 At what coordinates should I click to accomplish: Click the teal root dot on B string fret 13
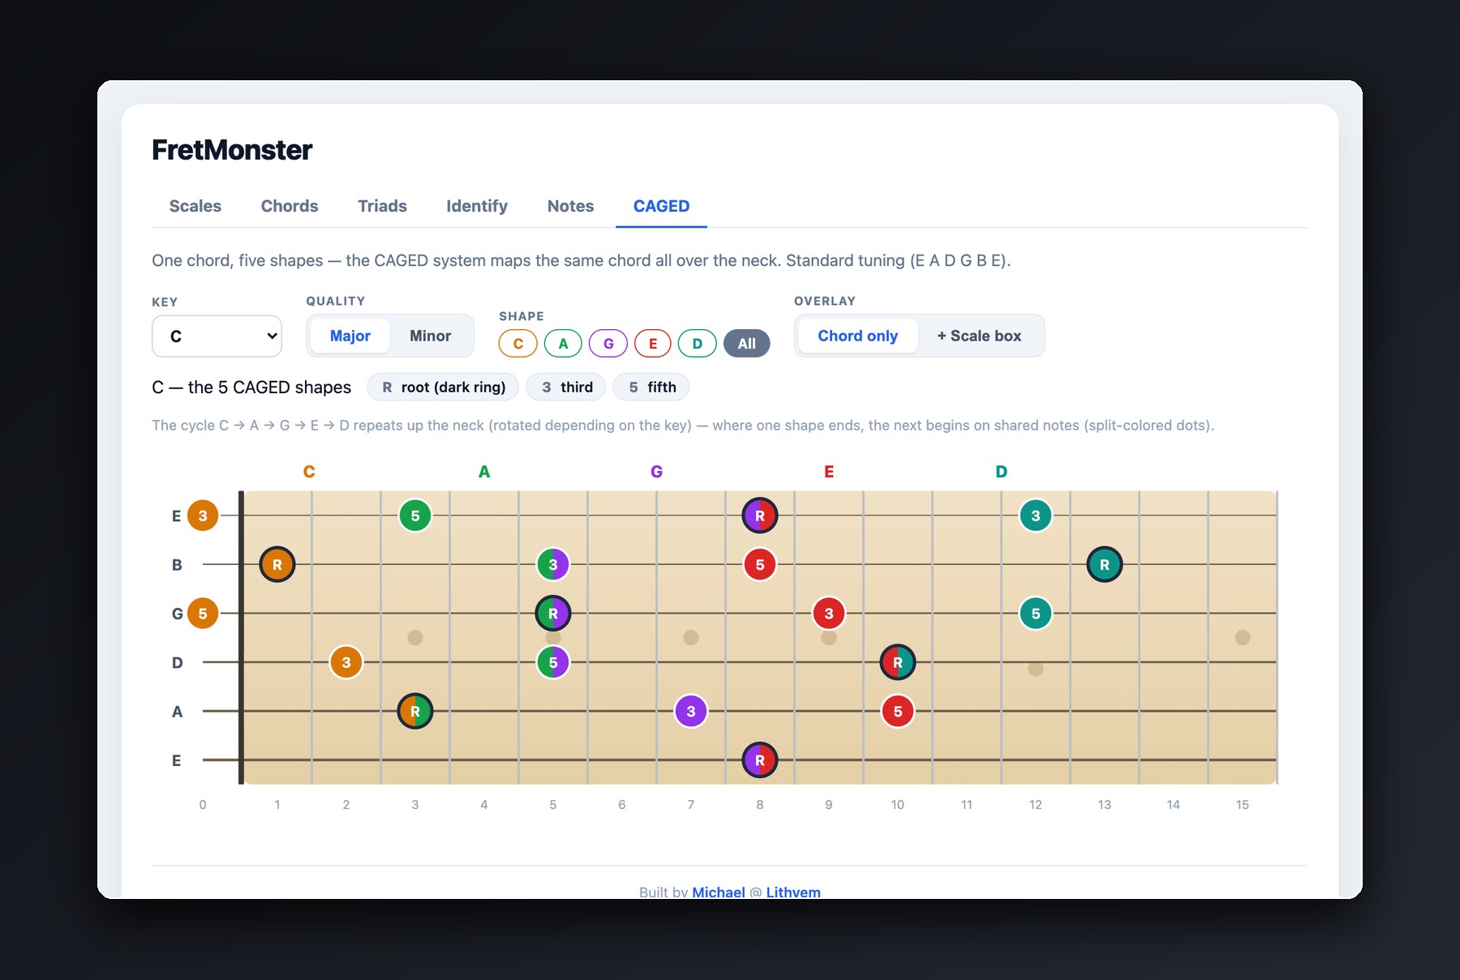pos(1105,565)
